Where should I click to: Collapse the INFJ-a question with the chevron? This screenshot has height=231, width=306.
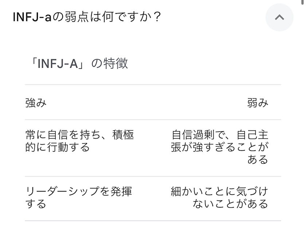click(x=279, y=17)
